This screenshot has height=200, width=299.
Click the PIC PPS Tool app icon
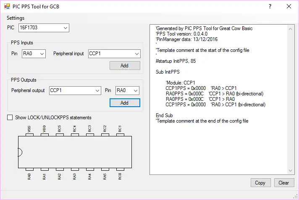(x=7, y=6)
